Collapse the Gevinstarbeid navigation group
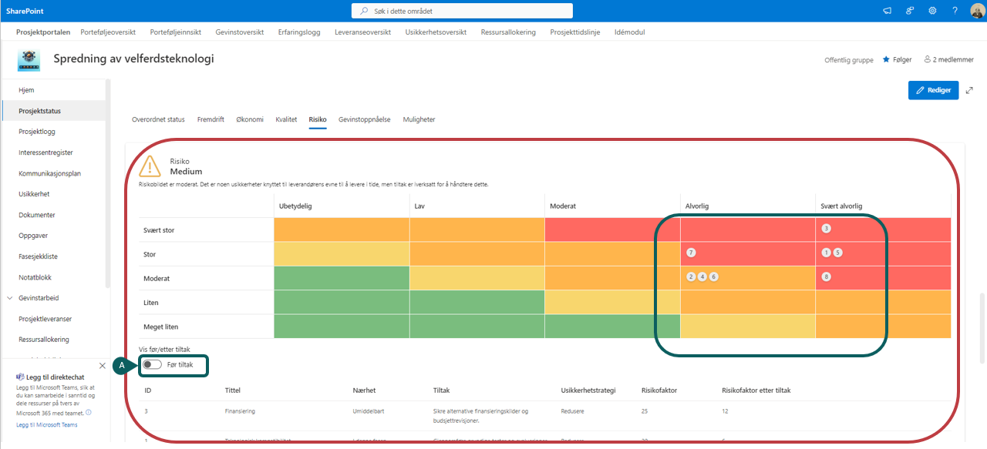 point(10,298)
